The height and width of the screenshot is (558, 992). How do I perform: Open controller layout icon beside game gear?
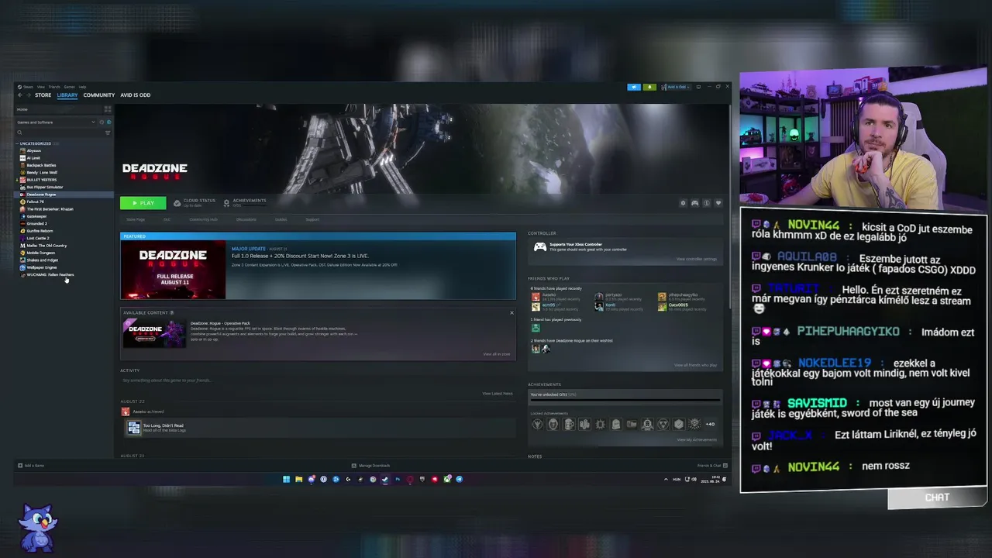coord(694,203)
